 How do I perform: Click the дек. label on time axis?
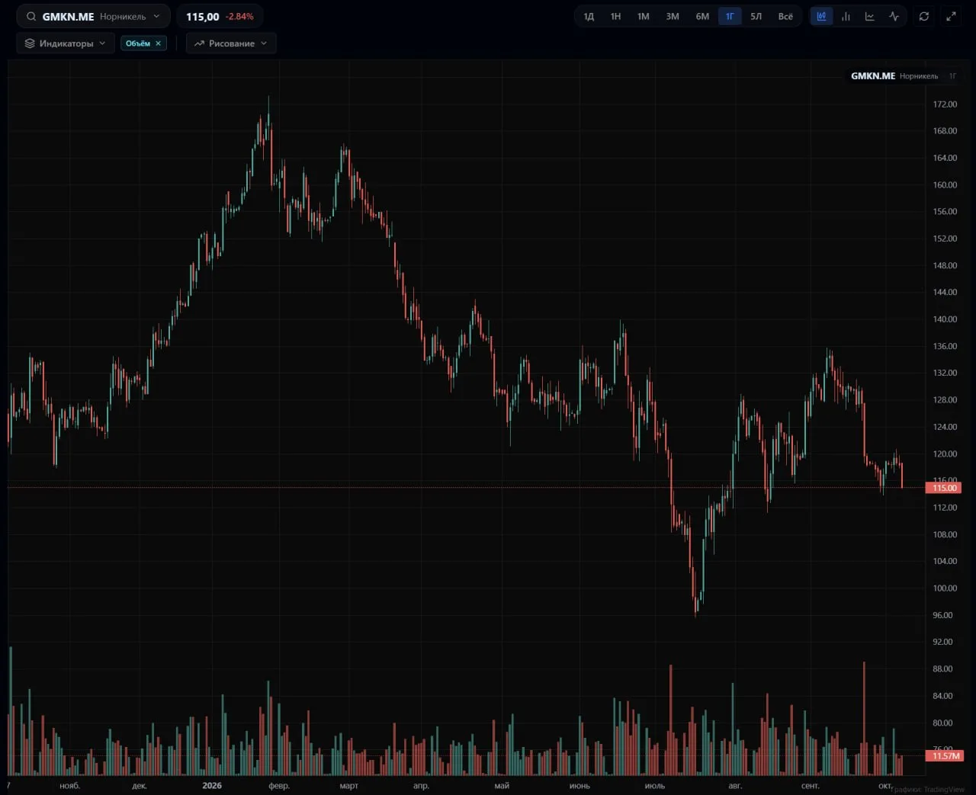pos(140,786)
